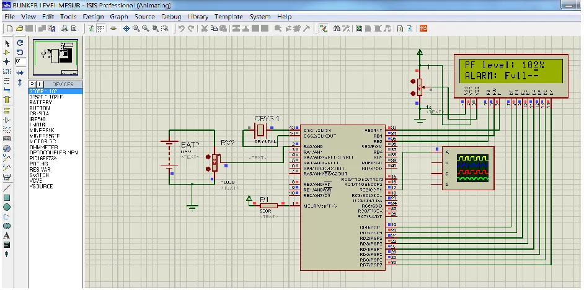Select the Subcircuit Mode tool
This screenshot has height=290, width=584.
click(7, 99)
